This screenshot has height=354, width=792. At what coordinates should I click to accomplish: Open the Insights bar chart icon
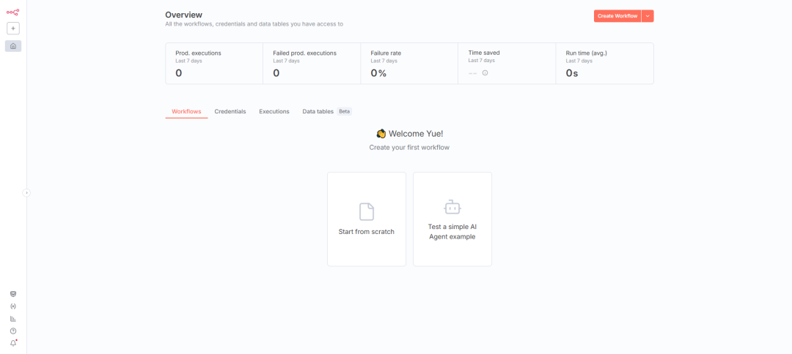click(13, 319)
